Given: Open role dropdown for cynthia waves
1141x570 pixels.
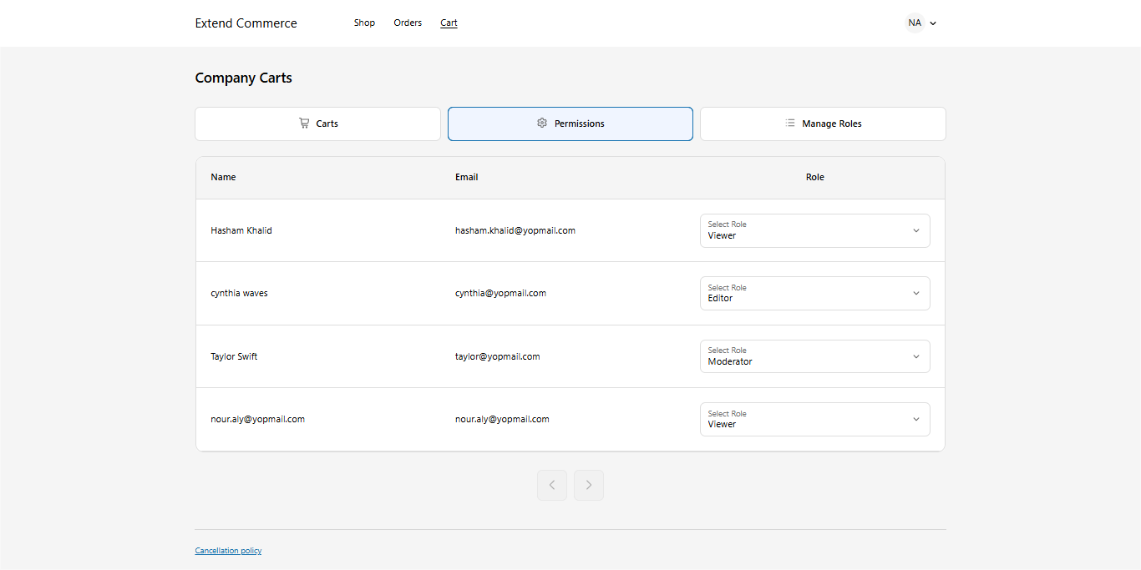Looking at the screenshot, I should [814, 293].
